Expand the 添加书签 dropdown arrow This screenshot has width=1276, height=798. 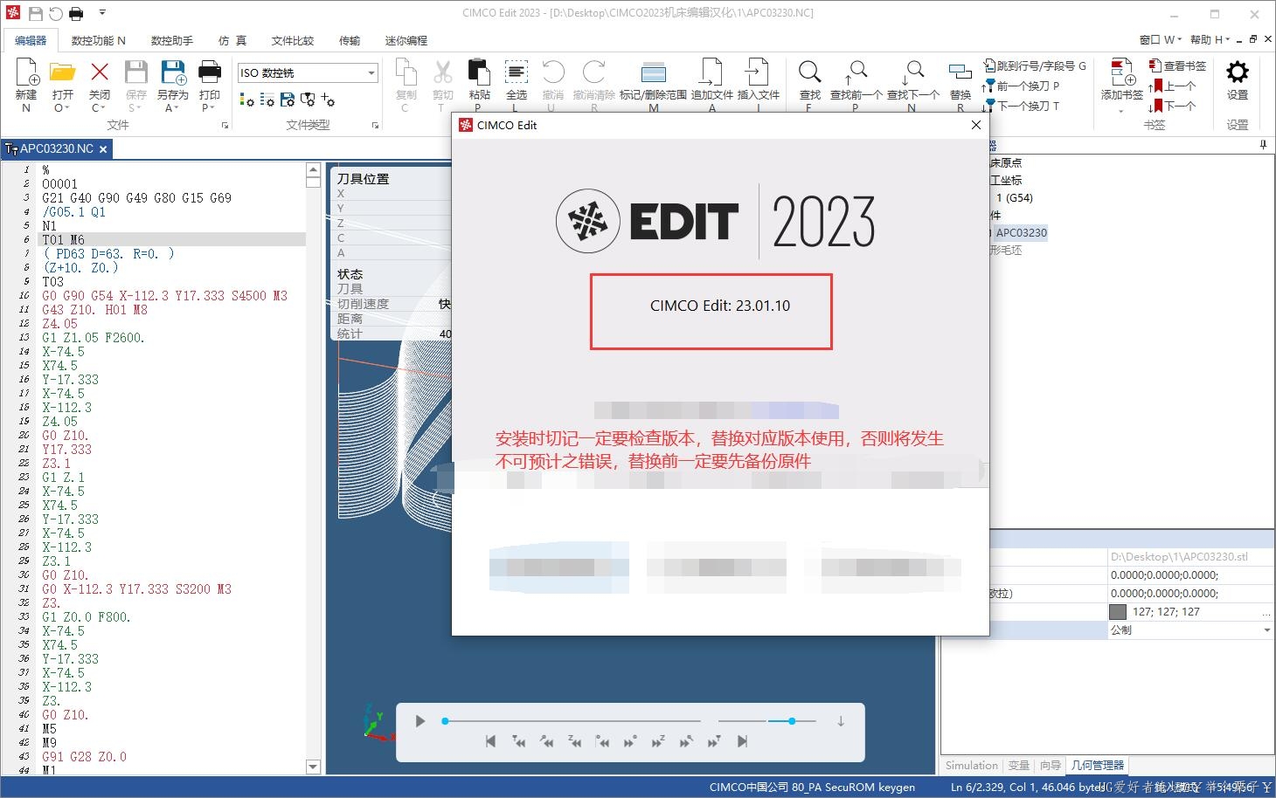[1121, 111]
